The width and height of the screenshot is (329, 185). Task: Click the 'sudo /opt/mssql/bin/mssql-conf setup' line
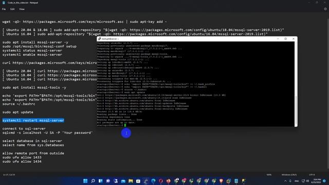point(40,46)
